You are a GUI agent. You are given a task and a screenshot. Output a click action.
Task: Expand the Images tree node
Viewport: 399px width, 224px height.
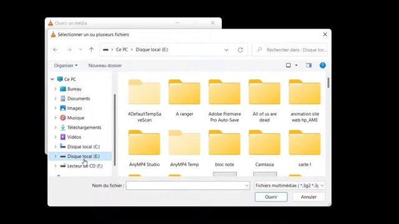click(55, 108)
